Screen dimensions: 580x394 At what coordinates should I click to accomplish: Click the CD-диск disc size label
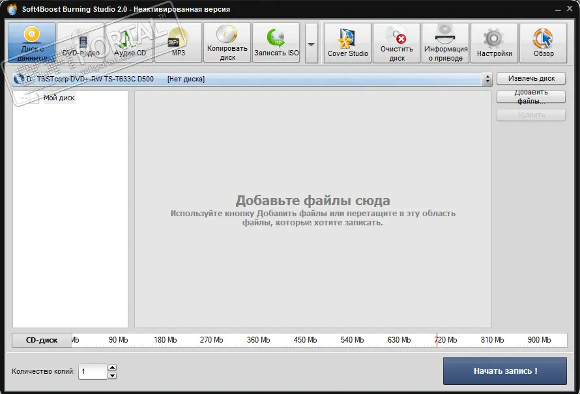42,340
